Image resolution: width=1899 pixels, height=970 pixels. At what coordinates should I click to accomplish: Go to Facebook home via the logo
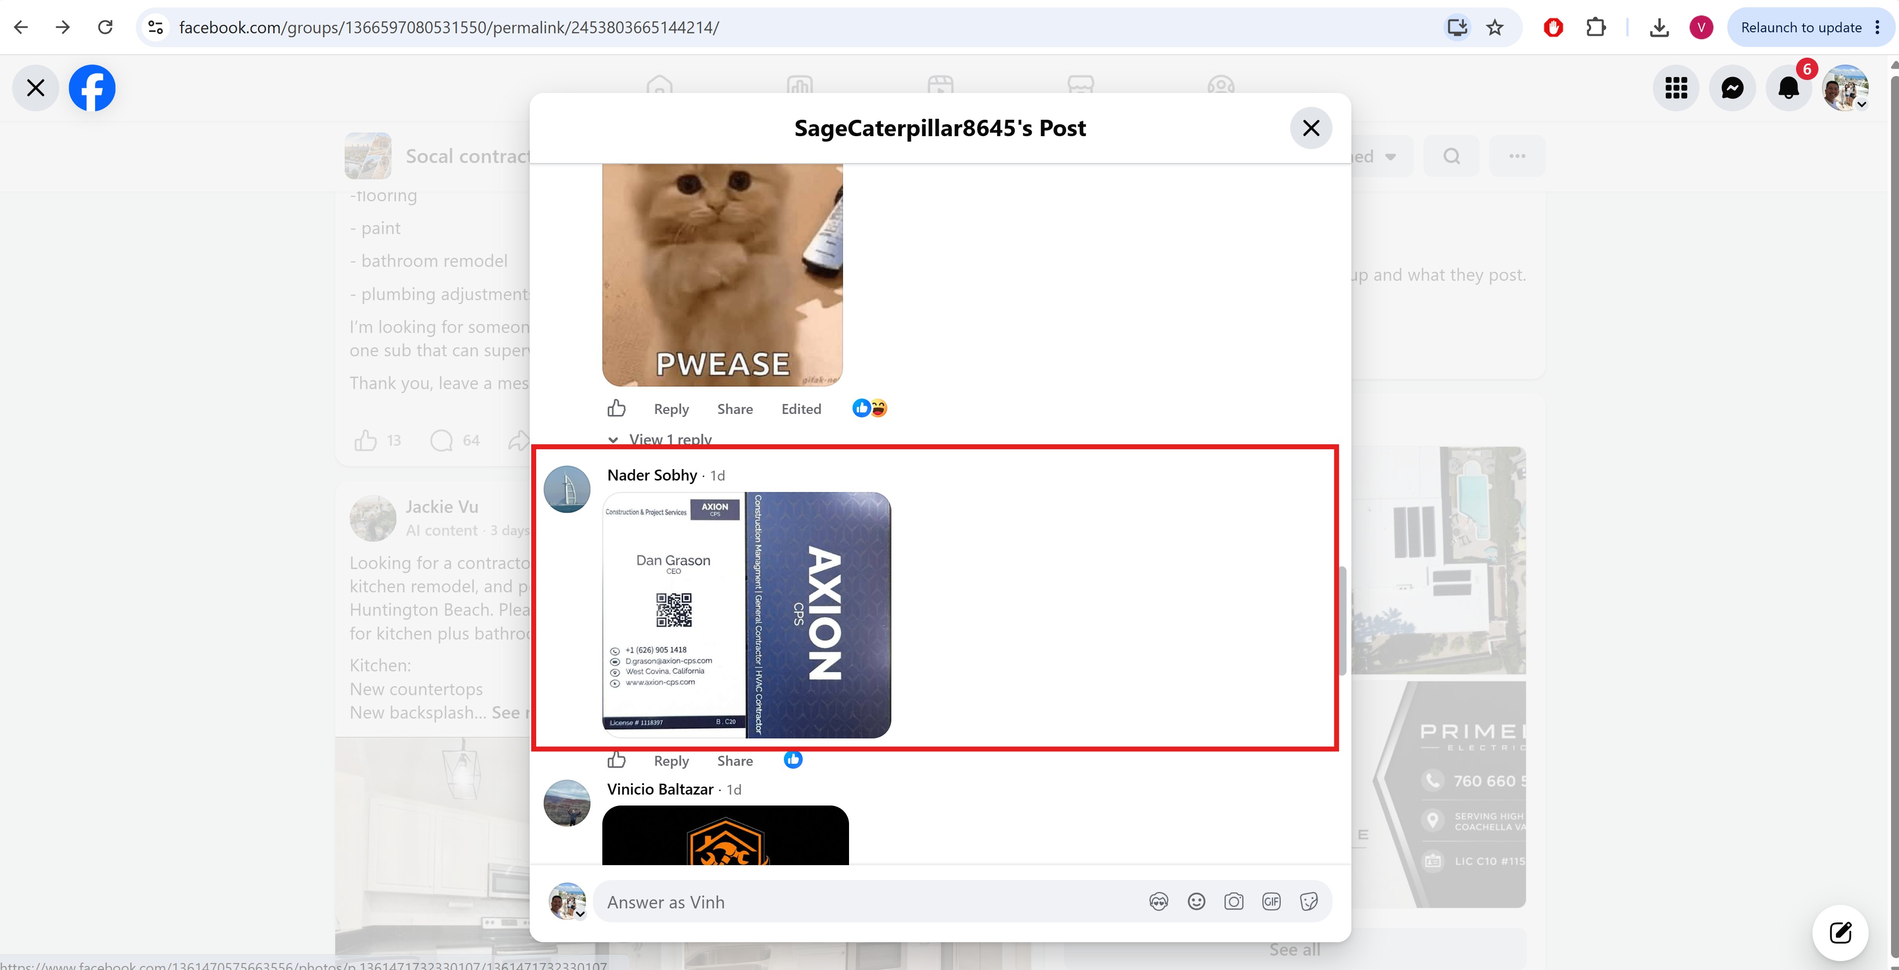pos(92,87)
